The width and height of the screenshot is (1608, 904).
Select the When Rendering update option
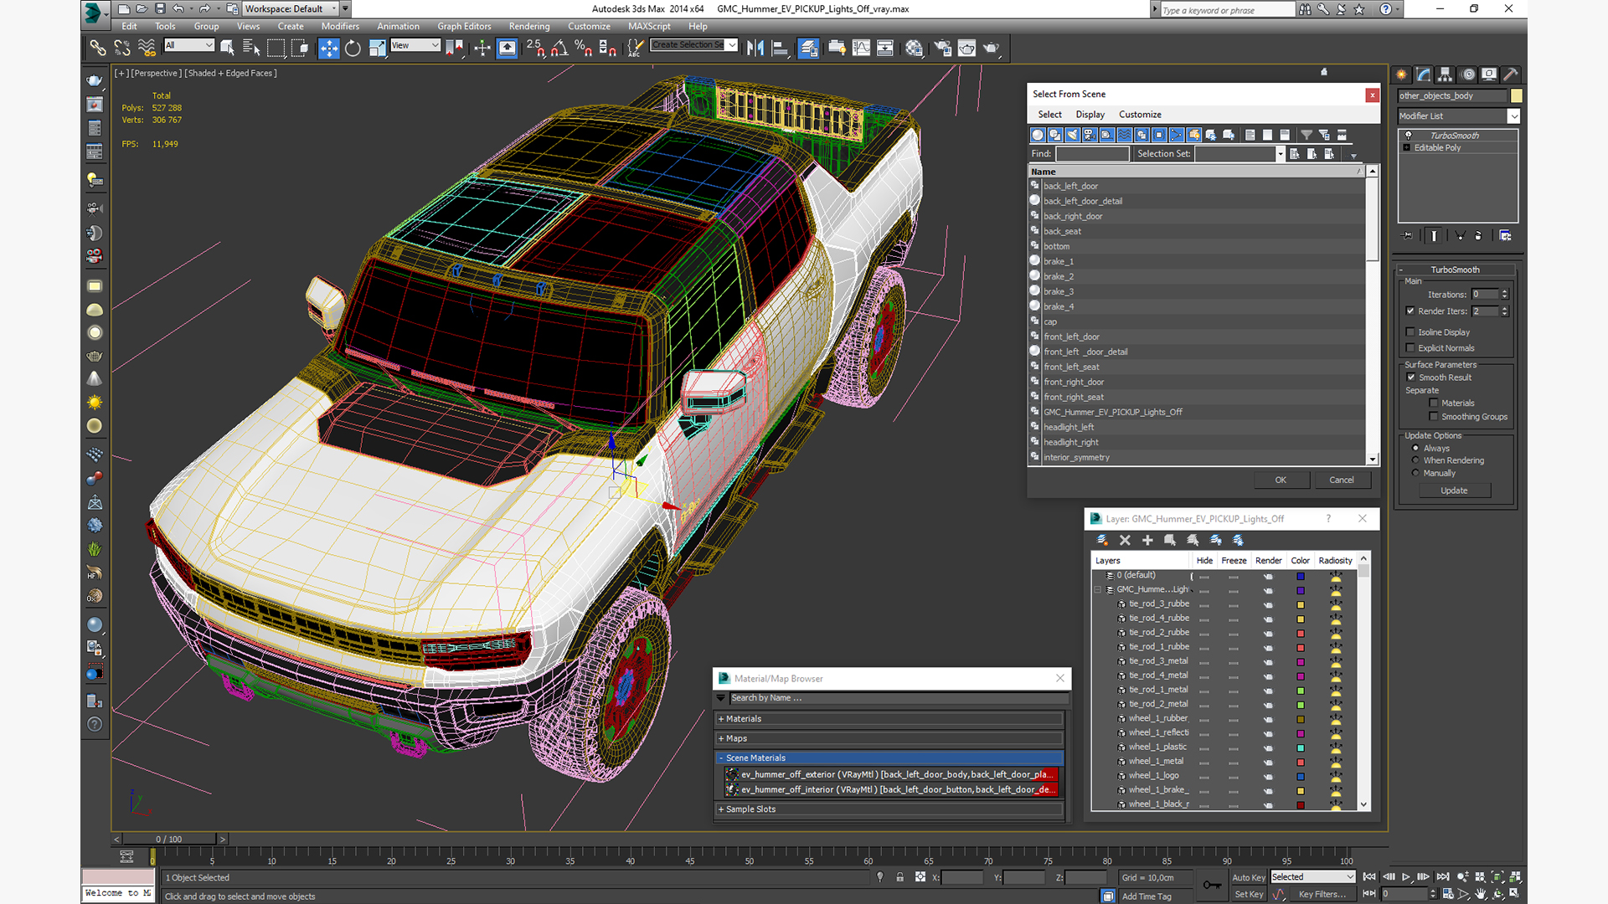[x=1416, y=460]
